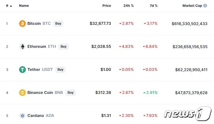This screenshot has width=214, height=124.
Task: Sort by the Market Cap column header
Action: click(192, 5)
